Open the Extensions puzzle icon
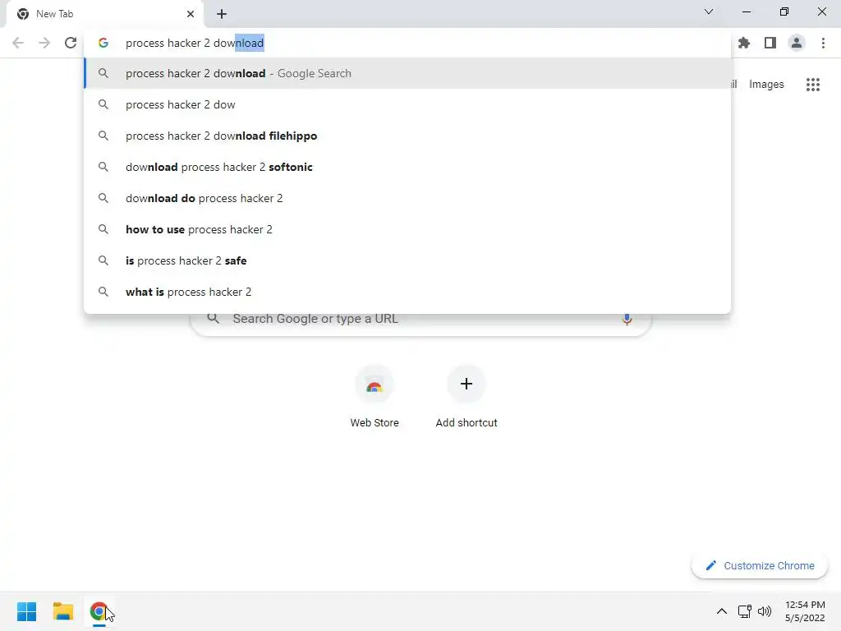 [744, 43]
